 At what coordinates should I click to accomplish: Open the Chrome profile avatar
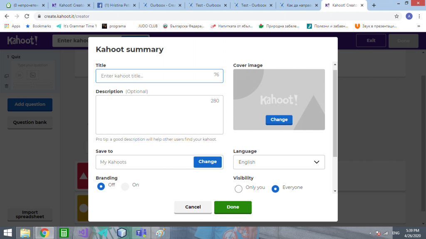coord(409,16)
